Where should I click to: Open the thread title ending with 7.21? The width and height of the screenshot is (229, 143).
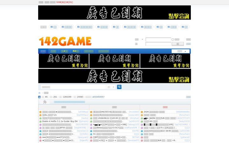pos(49,115)
